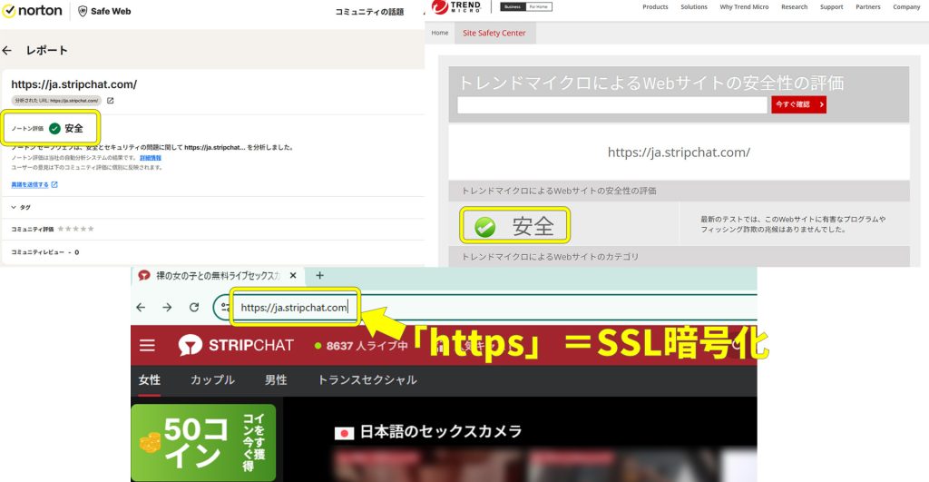Select the トランスセクシャル category tab
929x482 pixels.
367,380
